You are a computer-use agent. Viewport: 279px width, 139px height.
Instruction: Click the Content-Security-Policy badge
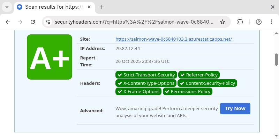coord(207,83)
